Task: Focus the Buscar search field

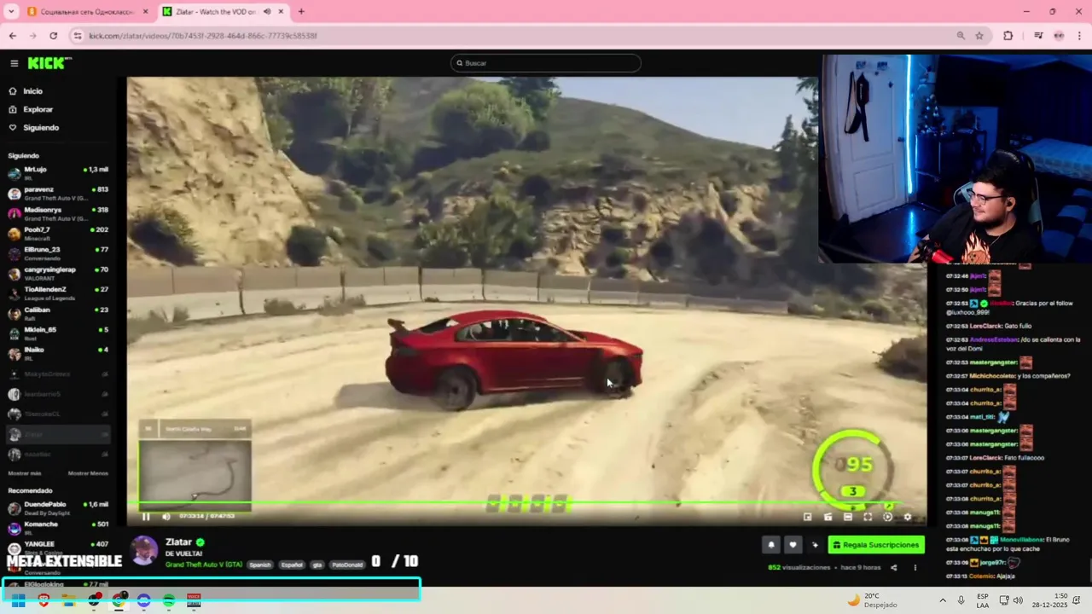Action: (546, 63)
